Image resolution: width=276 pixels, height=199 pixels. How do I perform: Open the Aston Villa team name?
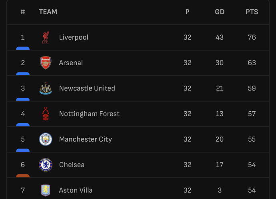pos(76,190)
